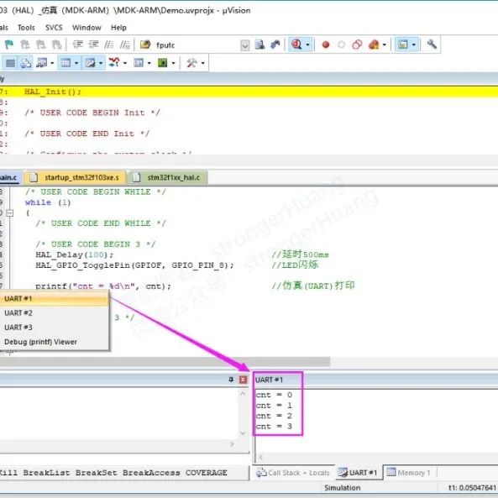Screen dimensions: 498x498
Task: Kill all breakpoints icon
Action: pos(374,45)
